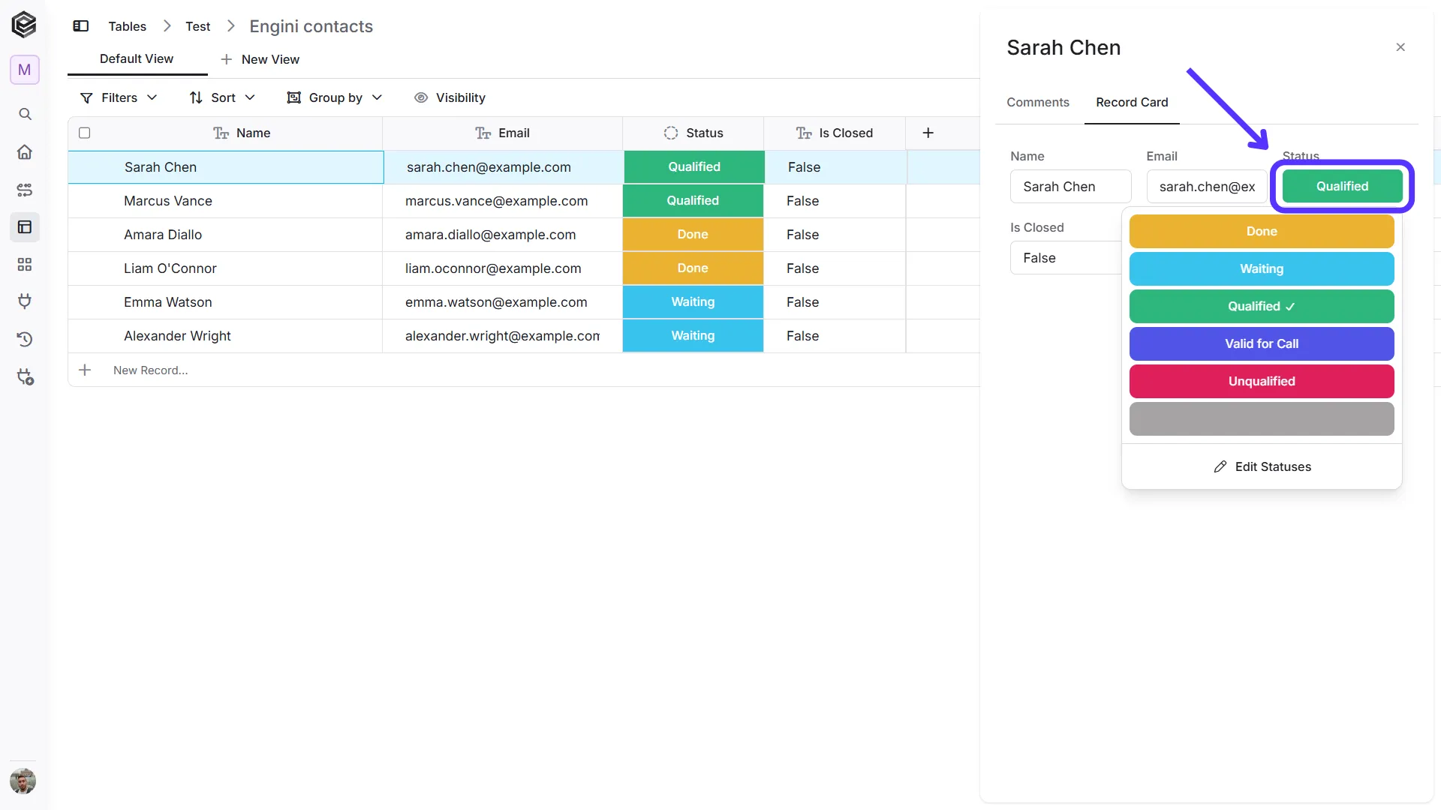This screenshot has height=810, width=1441.
Task: Toggle the select-all rows checkbox
Action: click(84, 133)
